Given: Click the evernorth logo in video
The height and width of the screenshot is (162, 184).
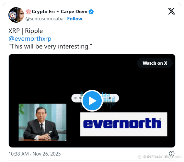Looking at the screenshot, I should pyautogui.click(x=124, y=124).
